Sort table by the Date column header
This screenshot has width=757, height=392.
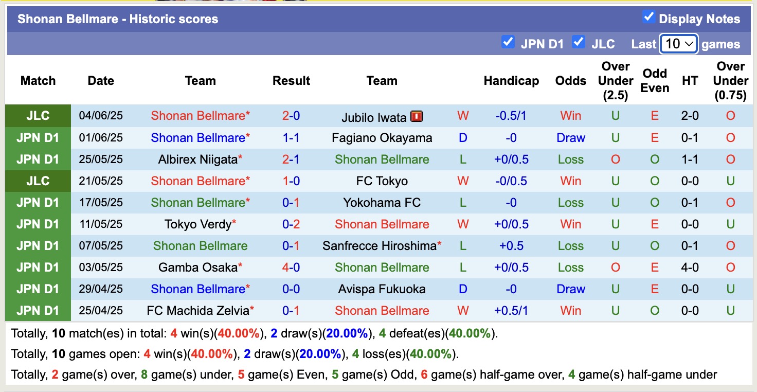(100, 81)
